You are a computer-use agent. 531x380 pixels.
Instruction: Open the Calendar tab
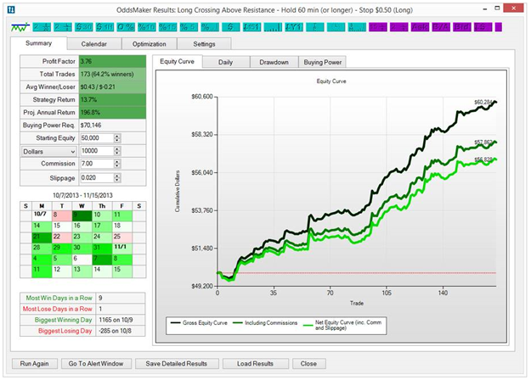93,44
